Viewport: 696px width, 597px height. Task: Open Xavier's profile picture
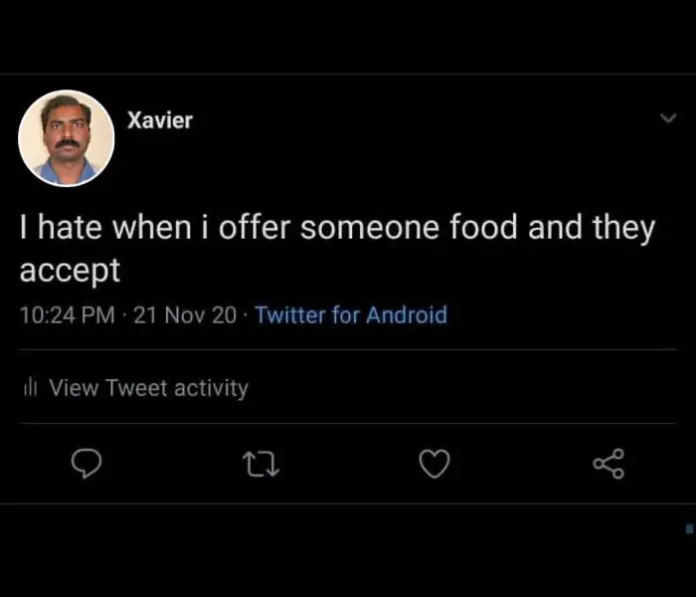pyautogui.click(x=67, y=138)
